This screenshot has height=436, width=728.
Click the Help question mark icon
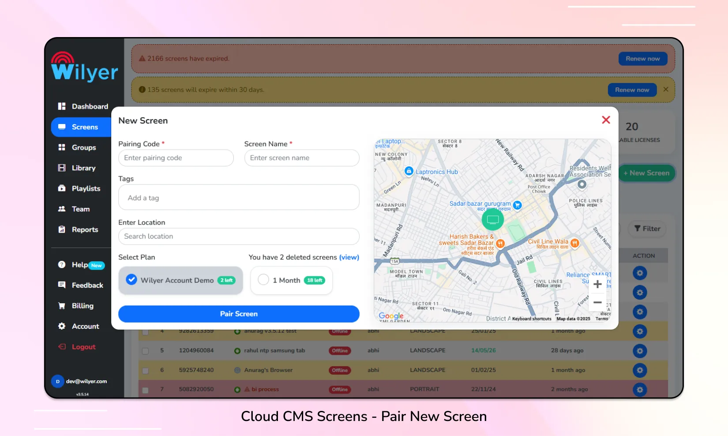tap(62, 265)
